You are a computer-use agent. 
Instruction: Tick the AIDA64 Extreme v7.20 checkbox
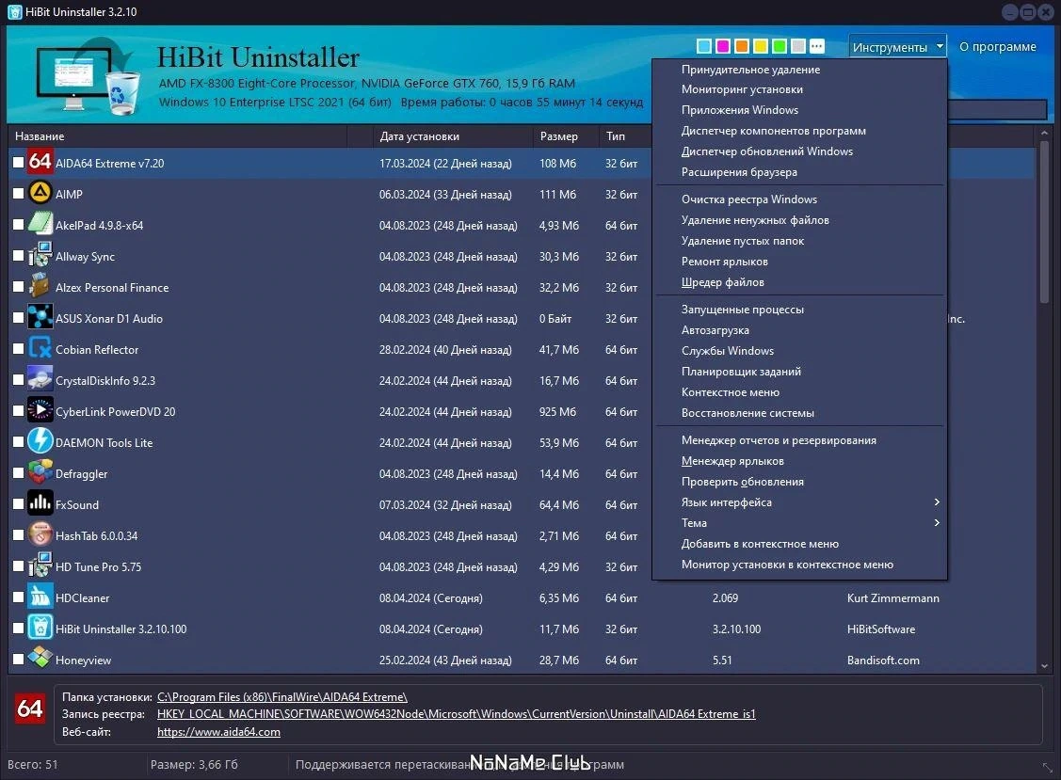18,163
